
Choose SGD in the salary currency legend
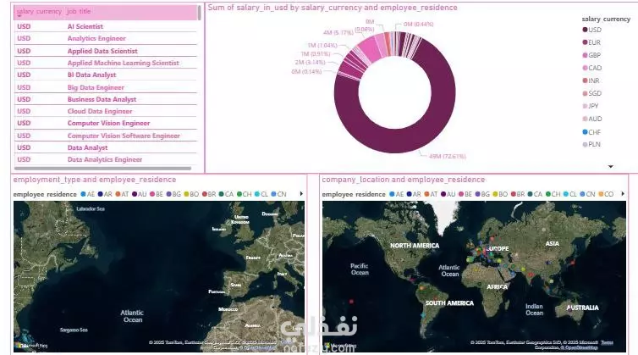click(592, 93)
